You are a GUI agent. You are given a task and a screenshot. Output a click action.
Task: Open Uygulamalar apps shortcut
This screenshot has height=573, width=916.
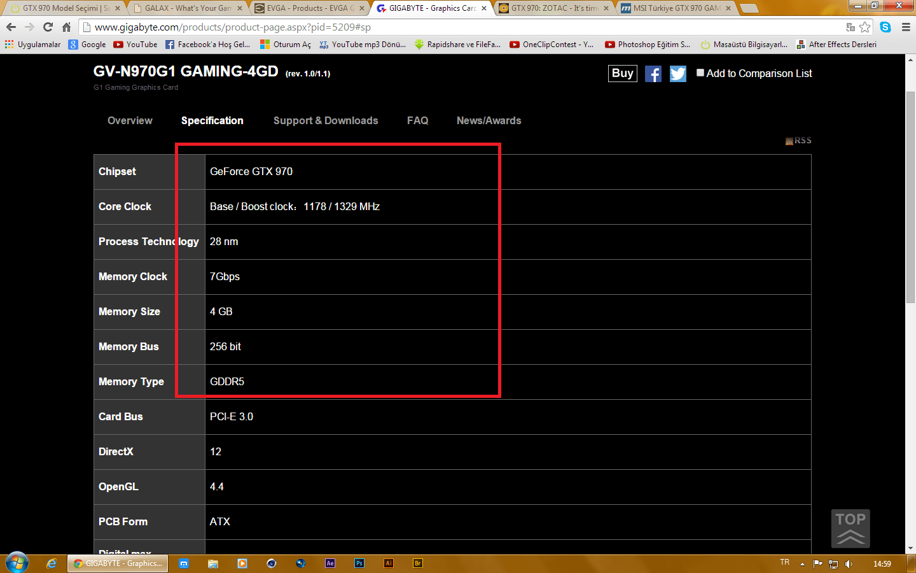[x=32, y=45]
